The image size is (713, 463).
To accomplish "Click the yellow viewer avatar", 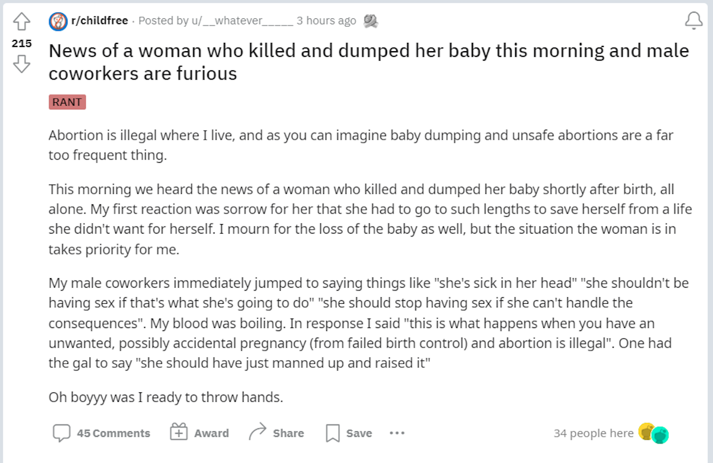I will click(x=646, y=430).
